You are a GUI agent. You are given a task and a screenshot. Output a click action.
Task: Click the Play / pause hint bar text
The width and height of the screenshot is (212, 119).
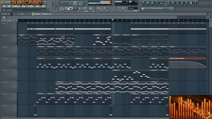coord(7,10)
